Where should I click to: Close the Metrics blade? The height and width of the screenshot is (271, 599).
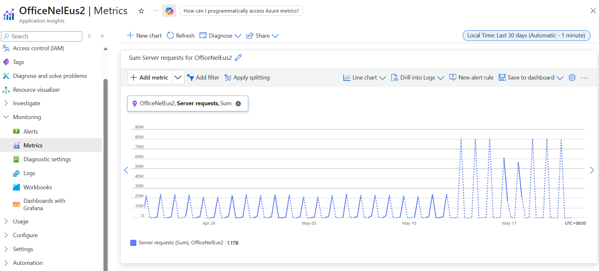[593, 11]
